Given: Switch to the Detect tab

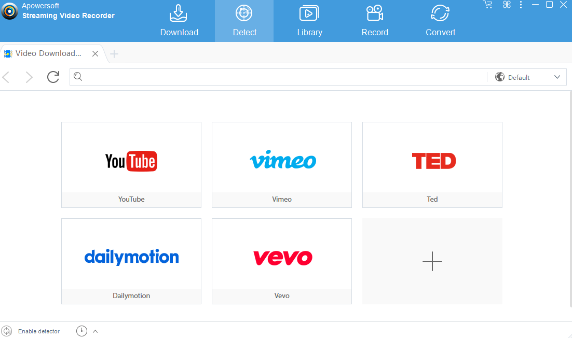Looking at the screenshot, I should (x=244, y=21).
